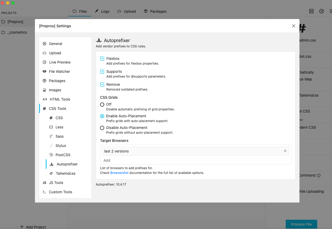The height and width of the screenshot is (229, 332).
Task: Remove the last 2 versions target browser
Action: pos(285,151)
